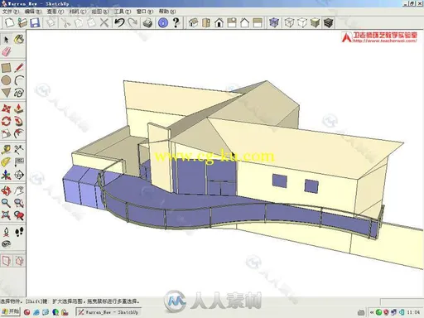Enable Shaded with Textures mode
Viewport: 424px width, 318px height.
(328, 22)
